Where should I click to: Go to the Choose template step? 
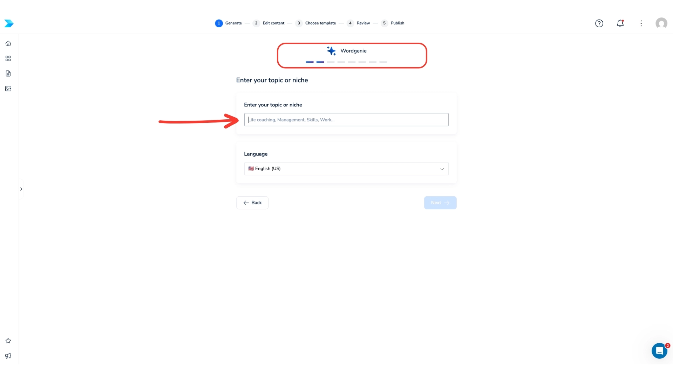[x=316, y=23]
